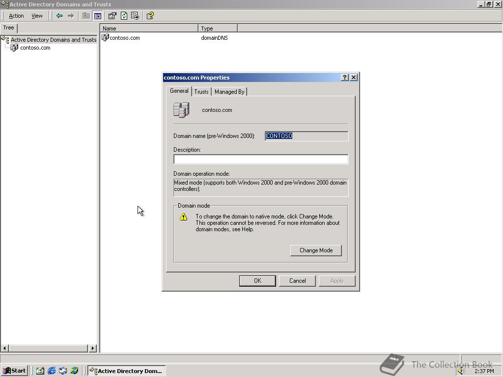
Task: Close the contoso.com Properties dialog
Action: point(354,78)
